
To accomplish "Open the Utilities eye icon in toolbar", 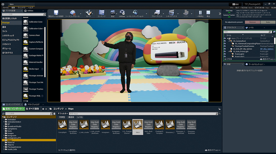I will pyautogui.click(x=122, y=12).
